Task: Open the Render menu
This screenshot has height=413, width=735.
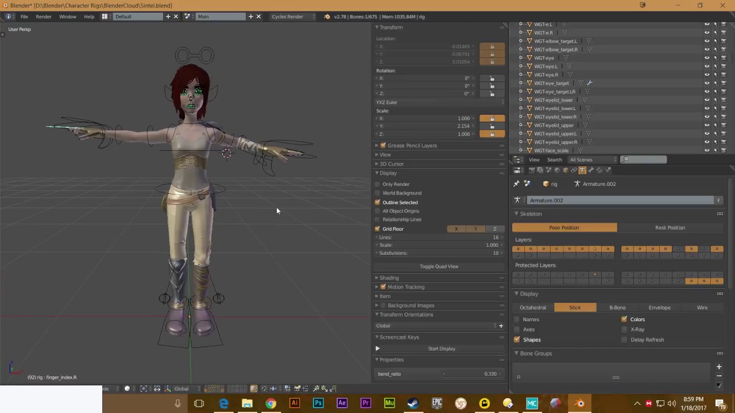Action: (44, 17)
